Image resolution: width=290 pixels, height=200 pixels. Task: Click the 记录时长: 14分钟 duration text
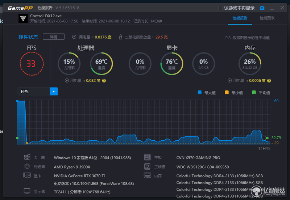[x=148, y=21]
